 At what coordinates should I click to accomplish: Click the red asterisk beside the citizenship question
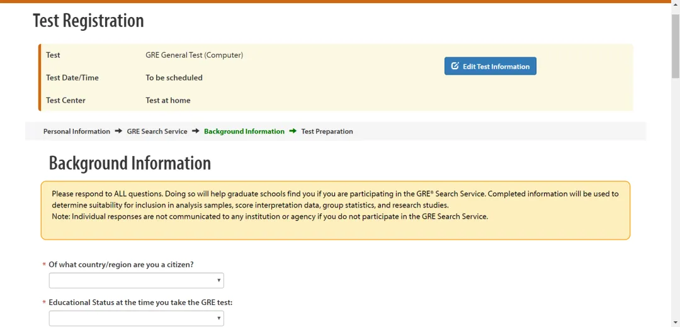coord(44,265)
